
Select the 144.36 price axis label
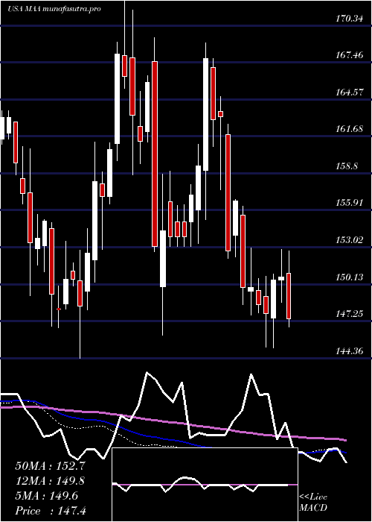[349, 351]
